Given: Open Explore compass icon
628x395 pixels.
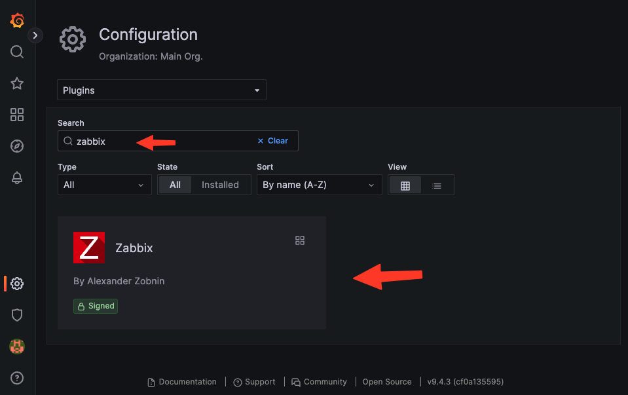Looking at the screenshot, I should click(x=17, y=146).
